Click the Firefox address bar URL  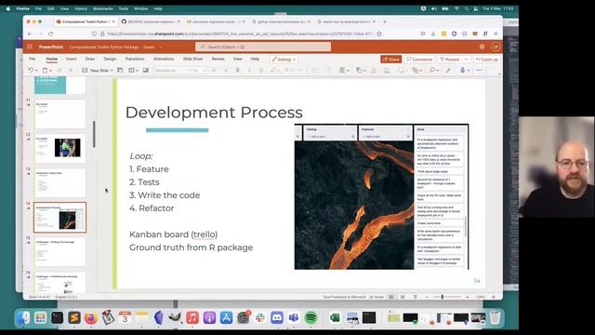pos(239,33)
